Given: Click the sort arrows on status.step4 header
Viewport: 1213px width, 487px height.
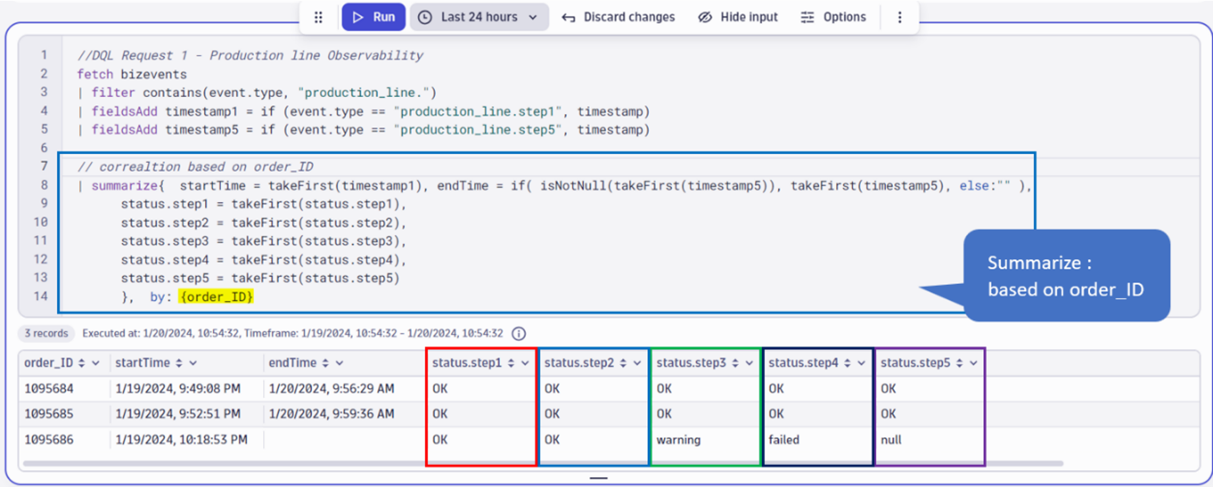Looking at the screenshot, I should [848, 362].
